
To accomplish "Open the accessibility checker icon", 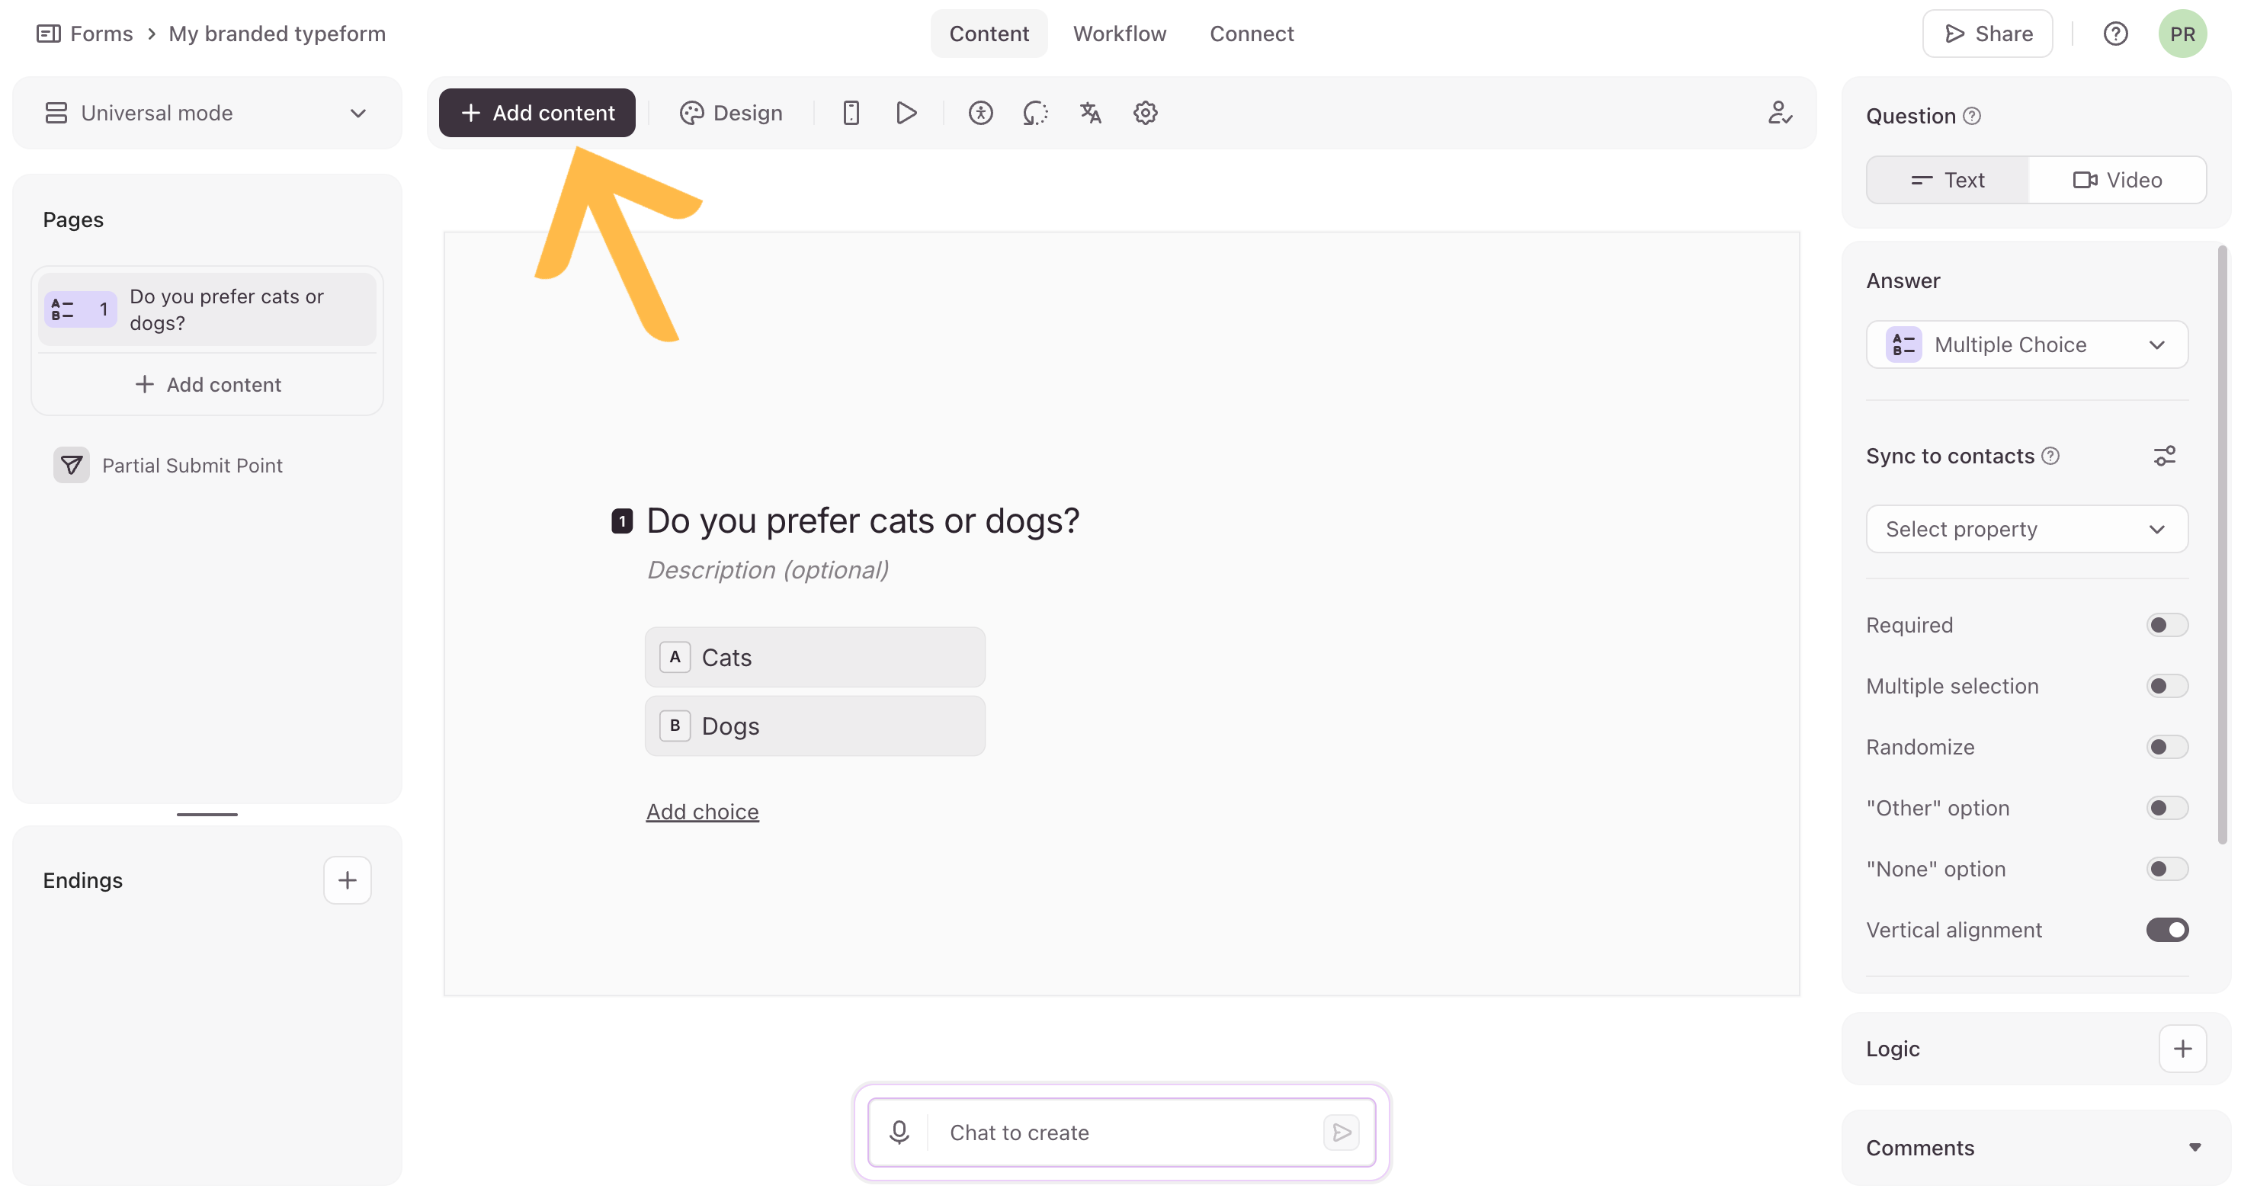I will pos(980,113).
